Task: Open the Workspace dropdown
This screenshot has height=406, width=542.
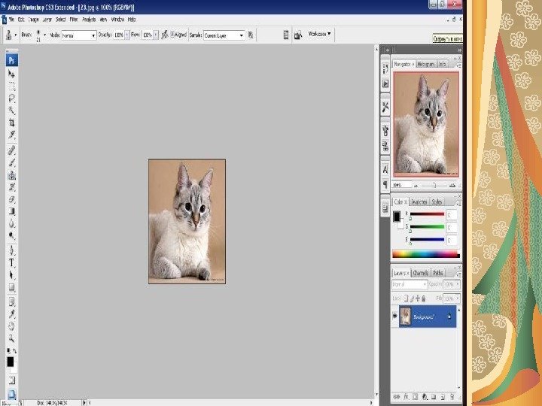Action: 319,34
